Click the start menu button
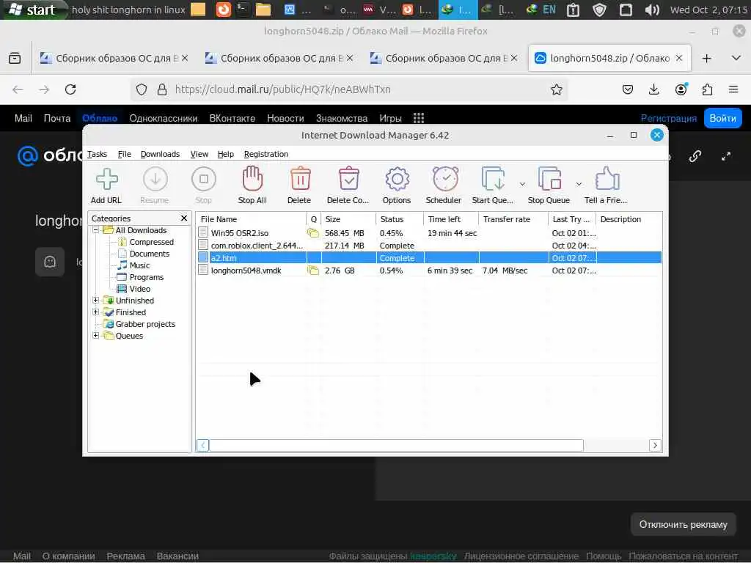Screen dimensions: 751x563 click(32, 10)
